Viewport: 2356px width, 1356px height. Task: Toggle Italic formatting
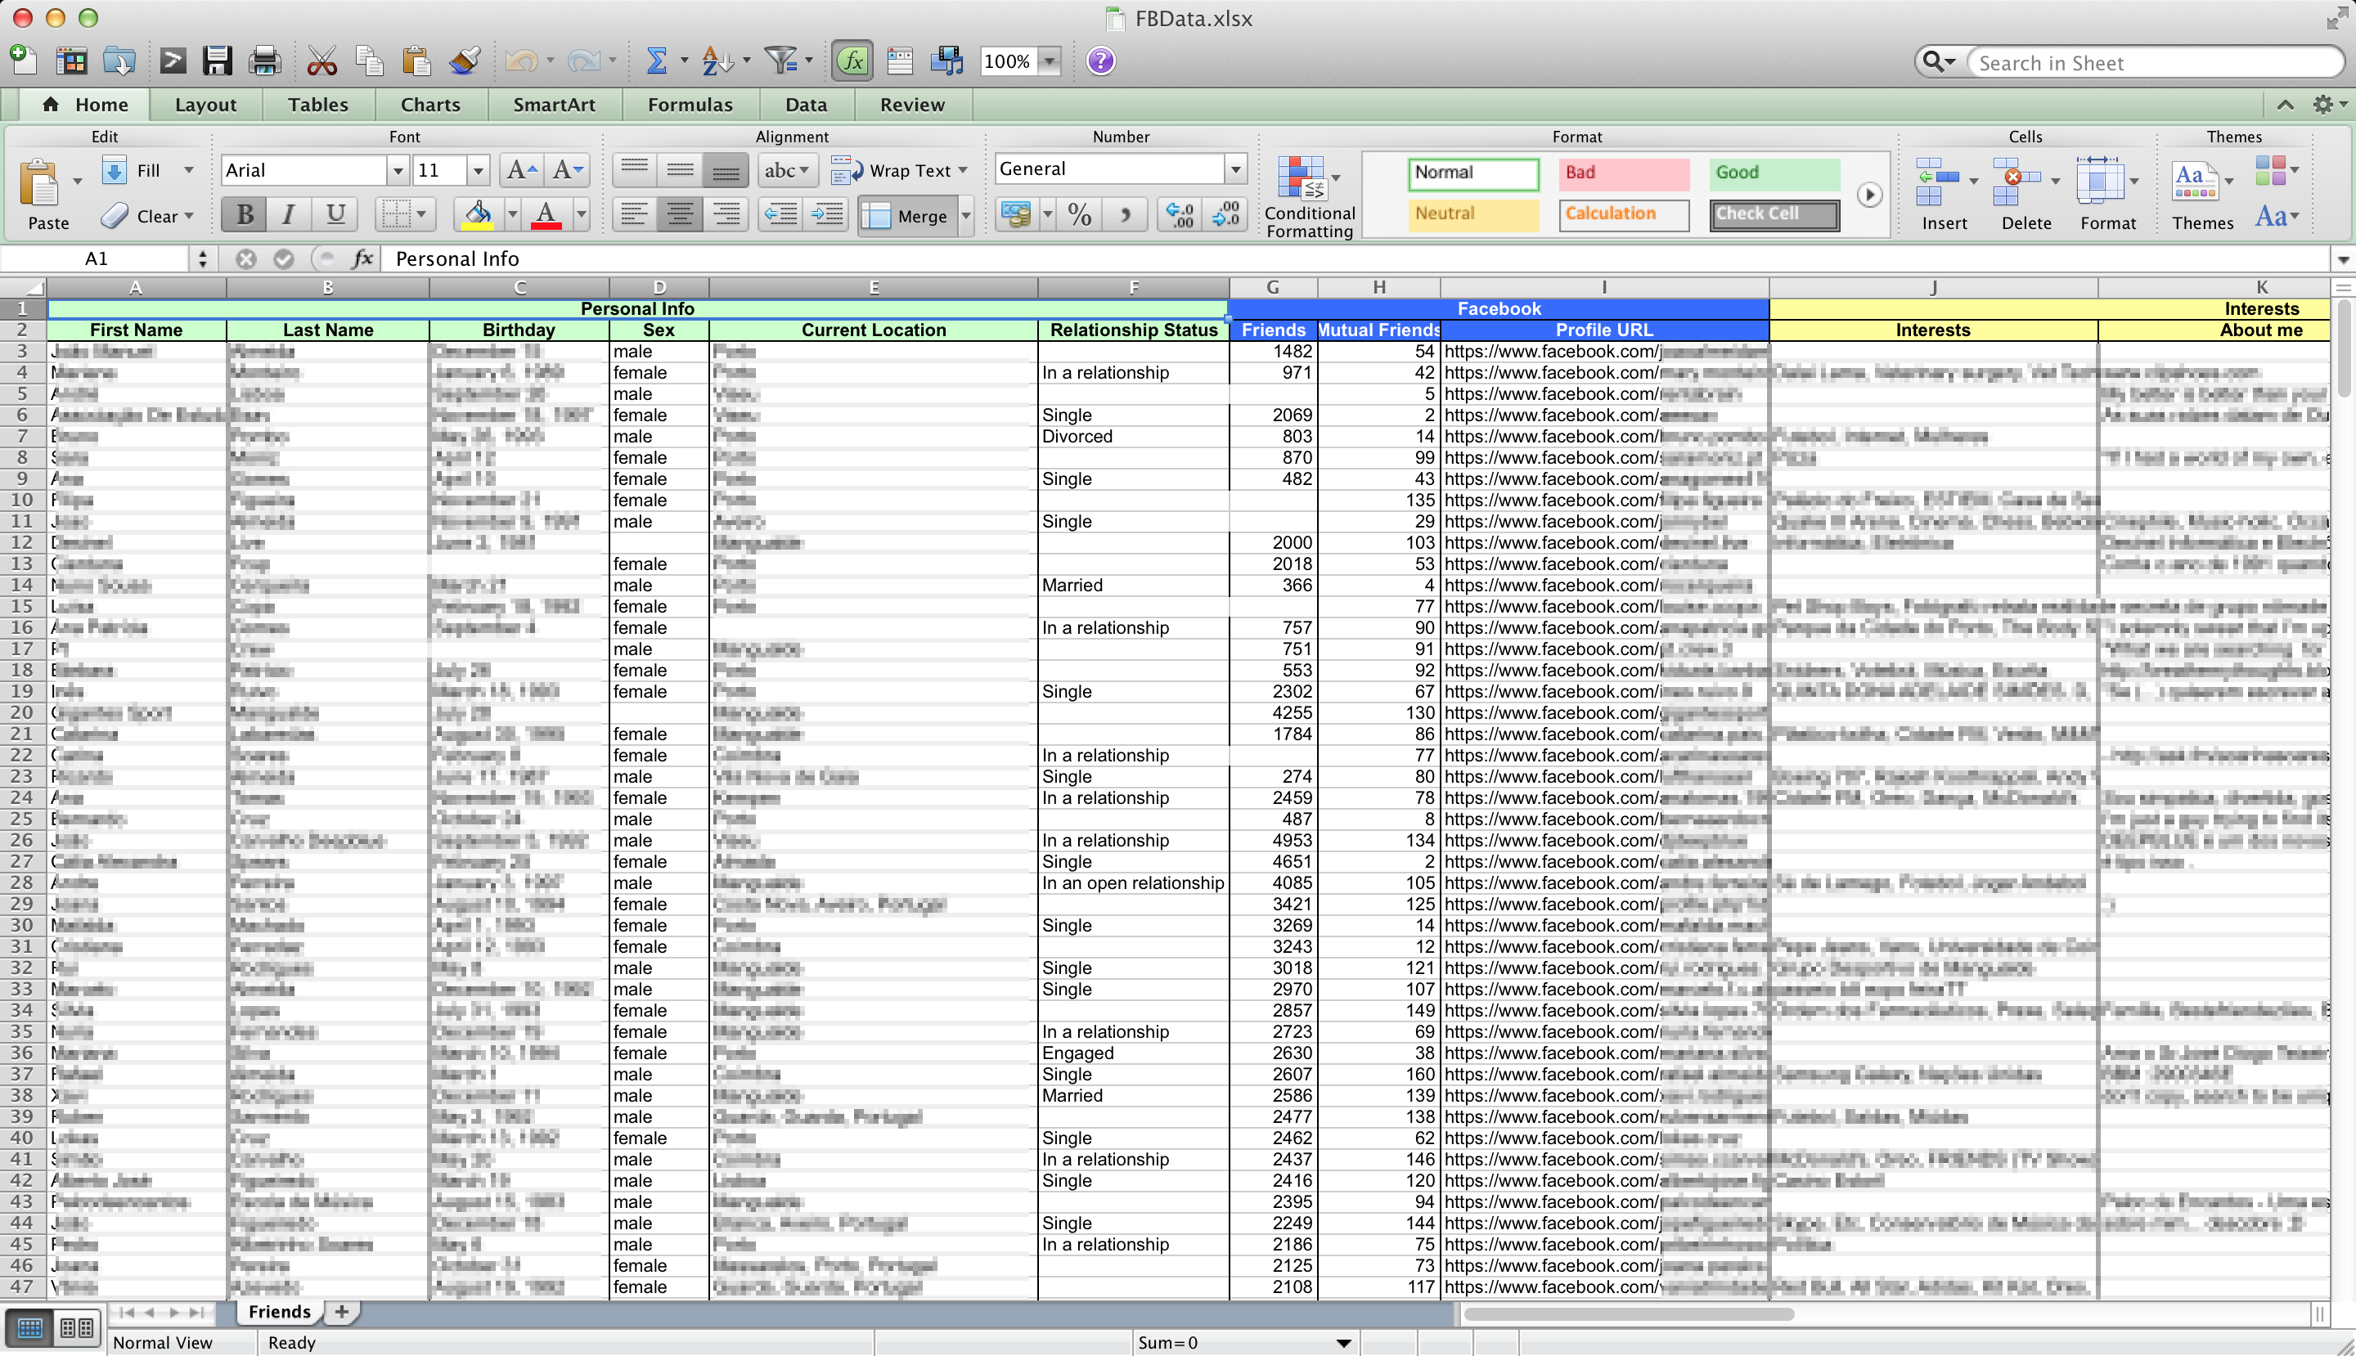point(290,215)
